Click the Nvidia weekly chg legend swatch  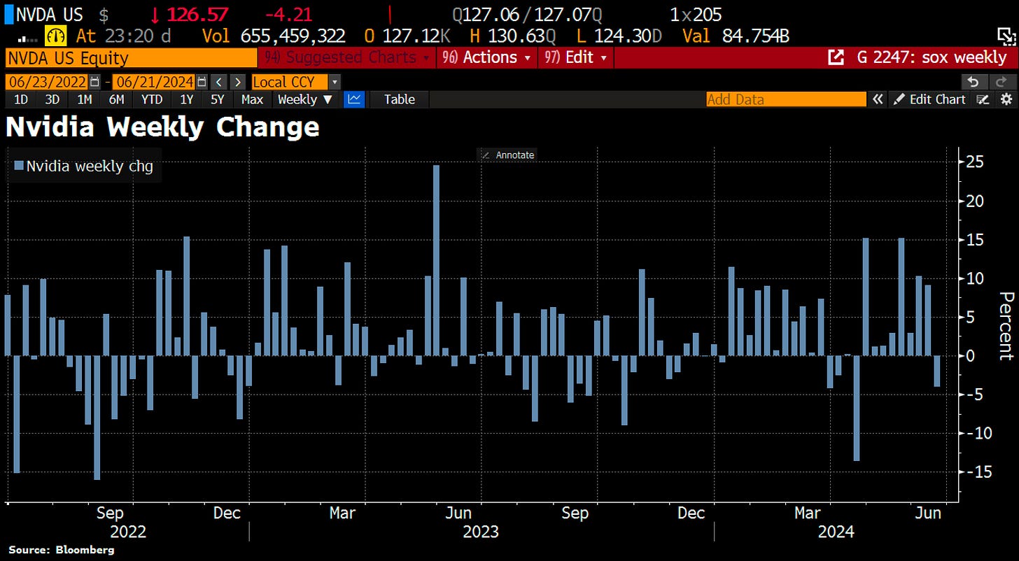click(18, 166)
